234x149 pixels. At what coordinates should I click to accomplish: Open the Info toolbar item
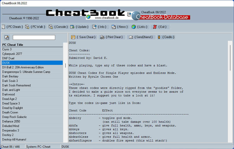point(94,27)
